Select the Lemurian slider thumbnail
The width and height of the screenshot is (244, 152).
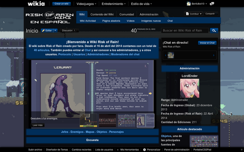pyautogui.click(x=146, y=120)
